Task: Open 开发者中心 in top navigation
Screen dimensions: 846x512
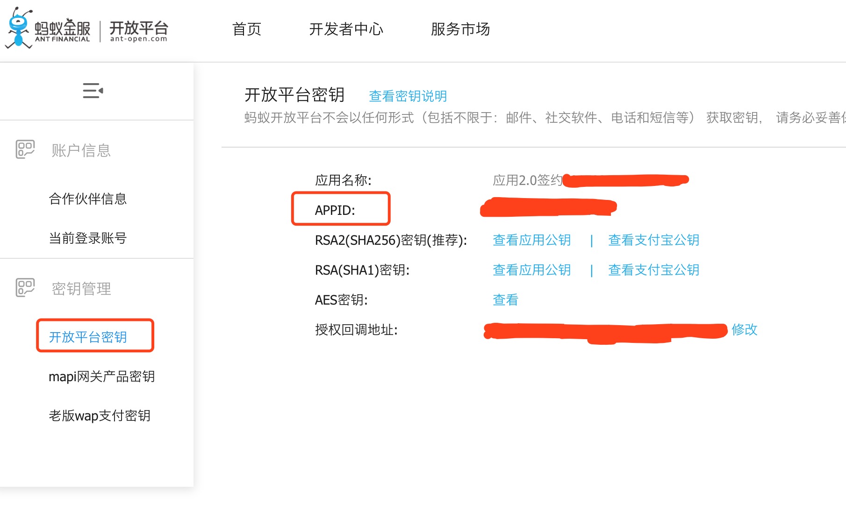Action: tap(346, 29)
